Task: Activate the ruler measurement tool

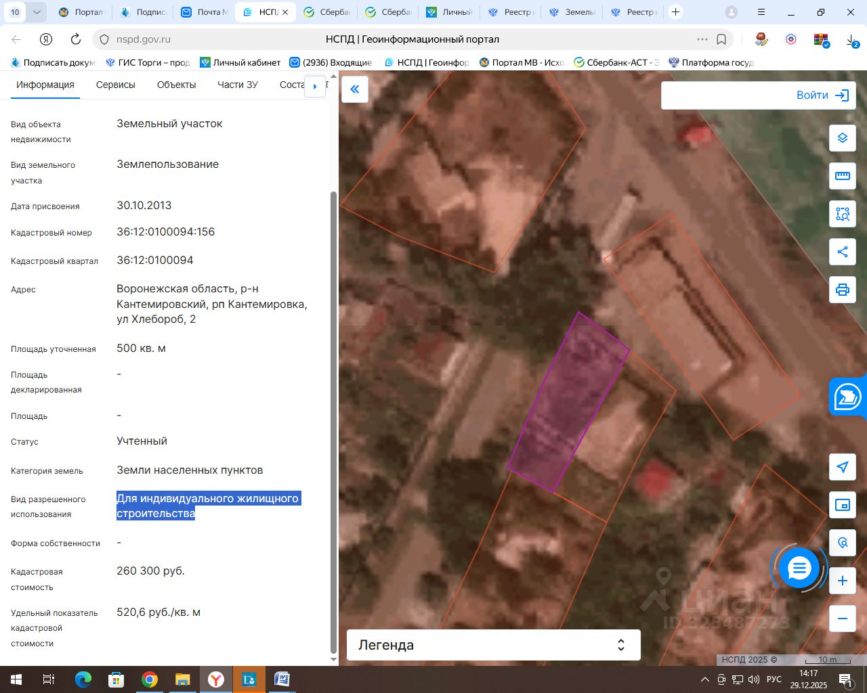Action: [843, 176]
